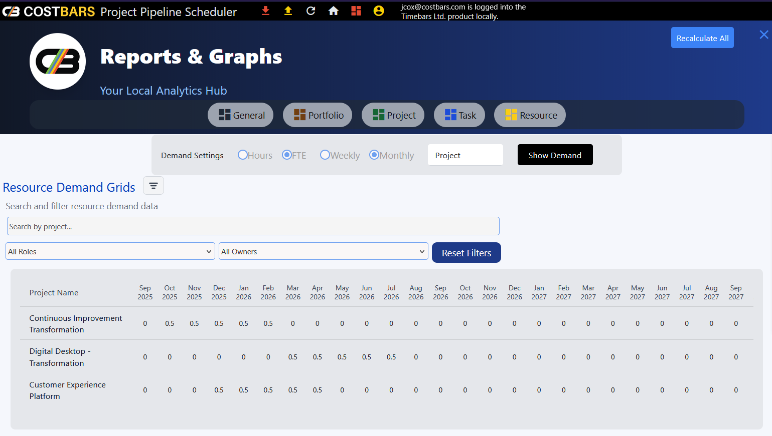This screenshot has height=436, width=772.
Task: Click the CostBars circular logo
Action: 58,62
